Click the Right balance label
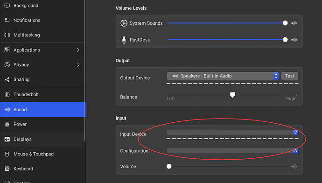Screen dimensions: 322x183 (x=291, y=99)
